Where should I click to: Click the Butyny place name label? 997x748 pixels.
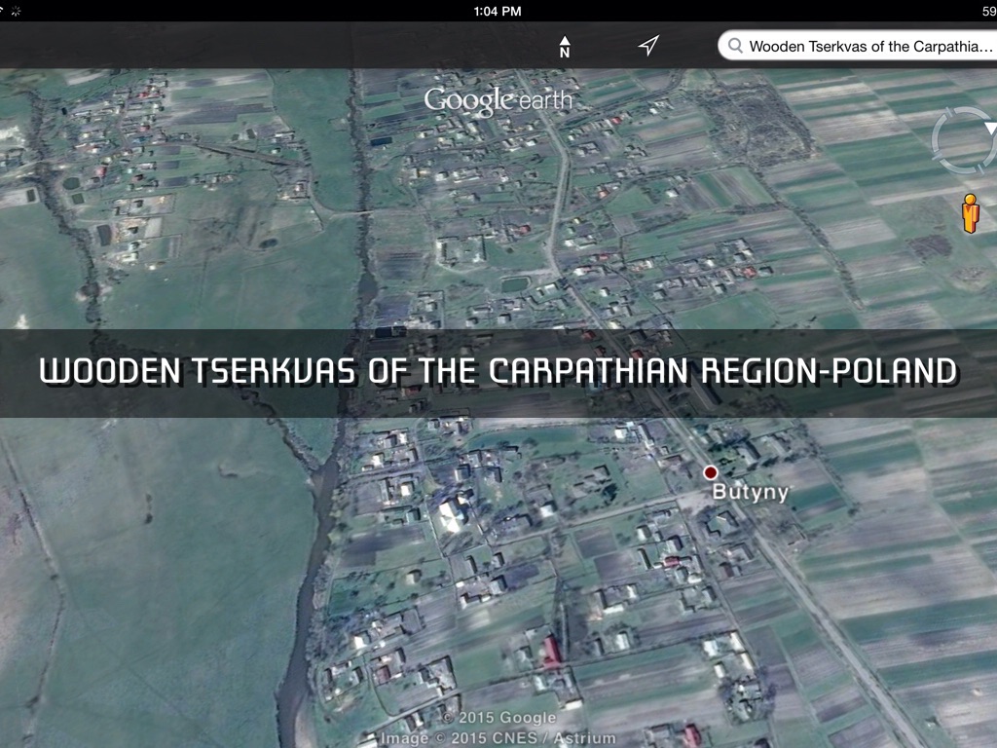[750, 492]
